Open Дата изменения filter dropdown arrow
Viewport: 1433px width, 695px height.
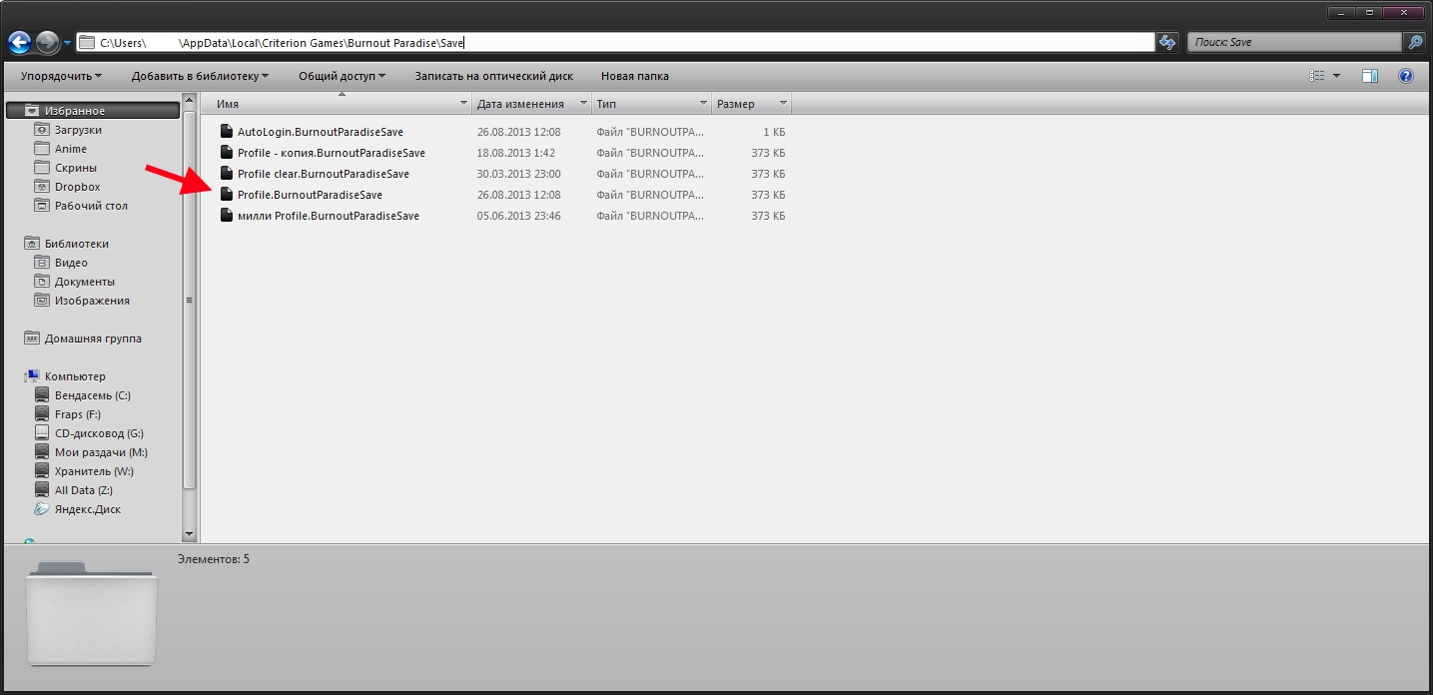pos(583,104)
